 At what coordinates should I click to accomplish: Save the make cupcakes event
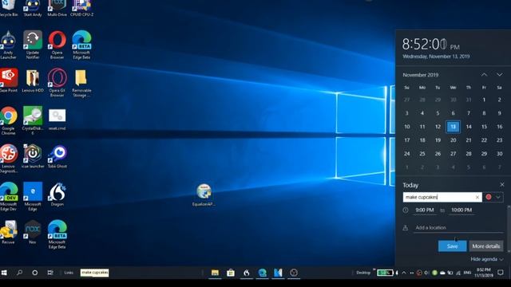(453, 246)
